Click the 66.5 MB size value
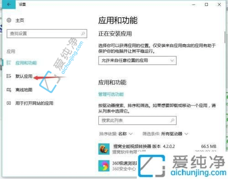 209,147
